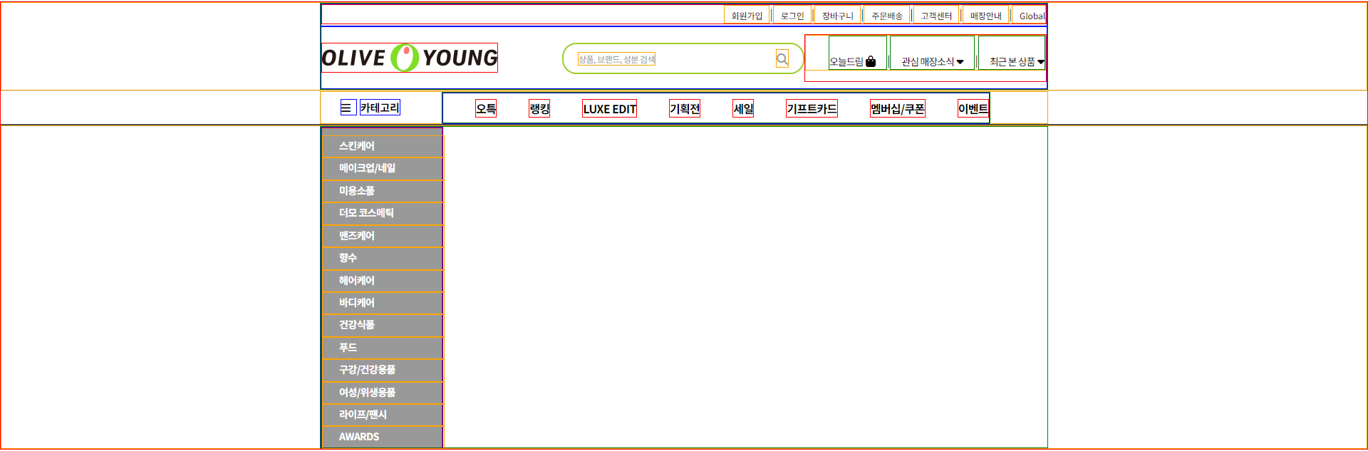Open the 구강/건강용품 category
This screenshot has height=451, width=1368.
[383, 370]
